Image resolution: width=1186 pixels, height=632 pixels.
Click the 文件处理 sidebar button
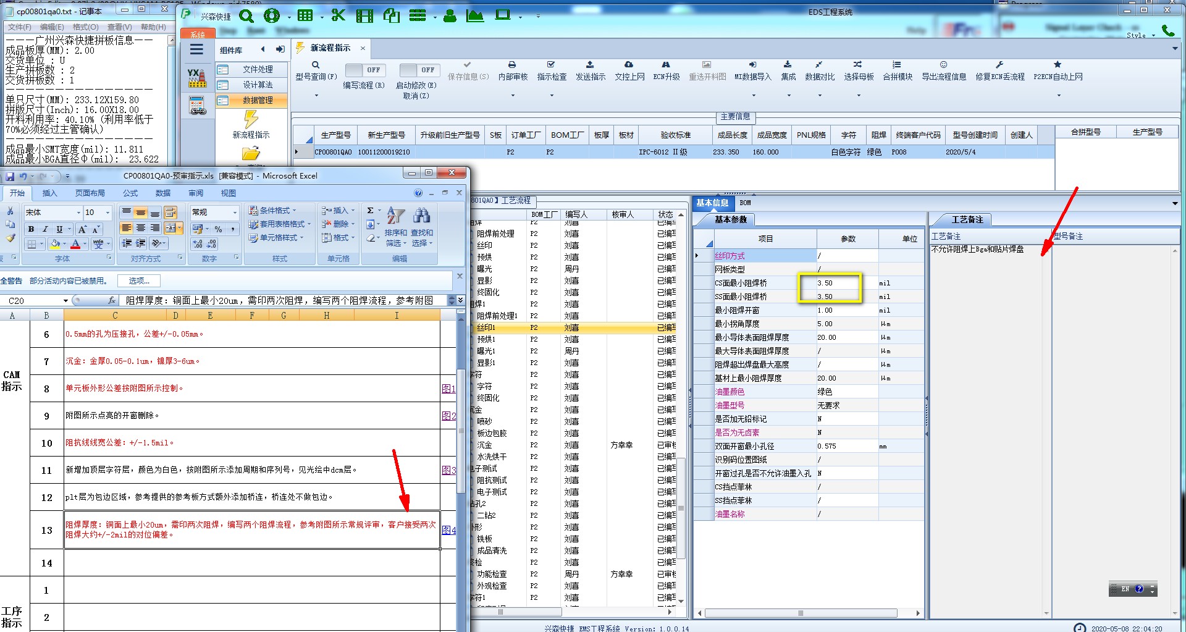pyautogui.click(x=252, y=70)
